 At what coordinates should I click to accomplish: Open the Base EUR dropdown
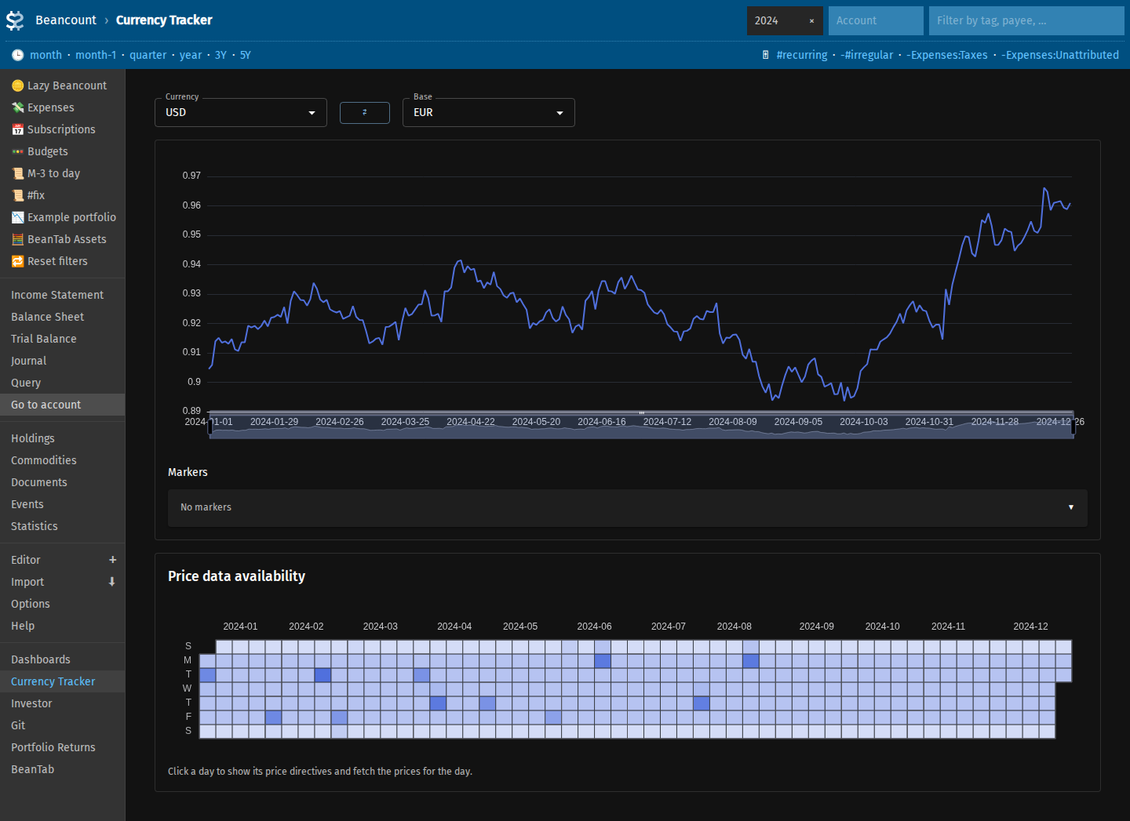(x=489, y=113)
